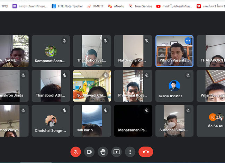225x163 pixels.
Task: Open the FITE Note Teacher bookmark
Action: [x=67, y=6]
